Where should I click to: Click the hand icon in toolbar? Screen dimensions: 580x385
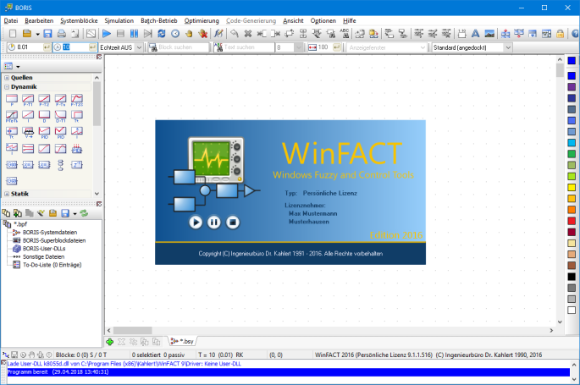pos(189,34)
